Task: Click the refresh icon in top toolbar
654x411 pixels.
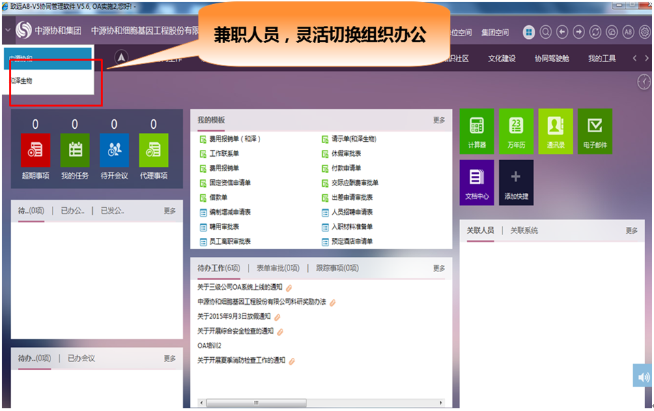Action: click(x=595, y=32)
